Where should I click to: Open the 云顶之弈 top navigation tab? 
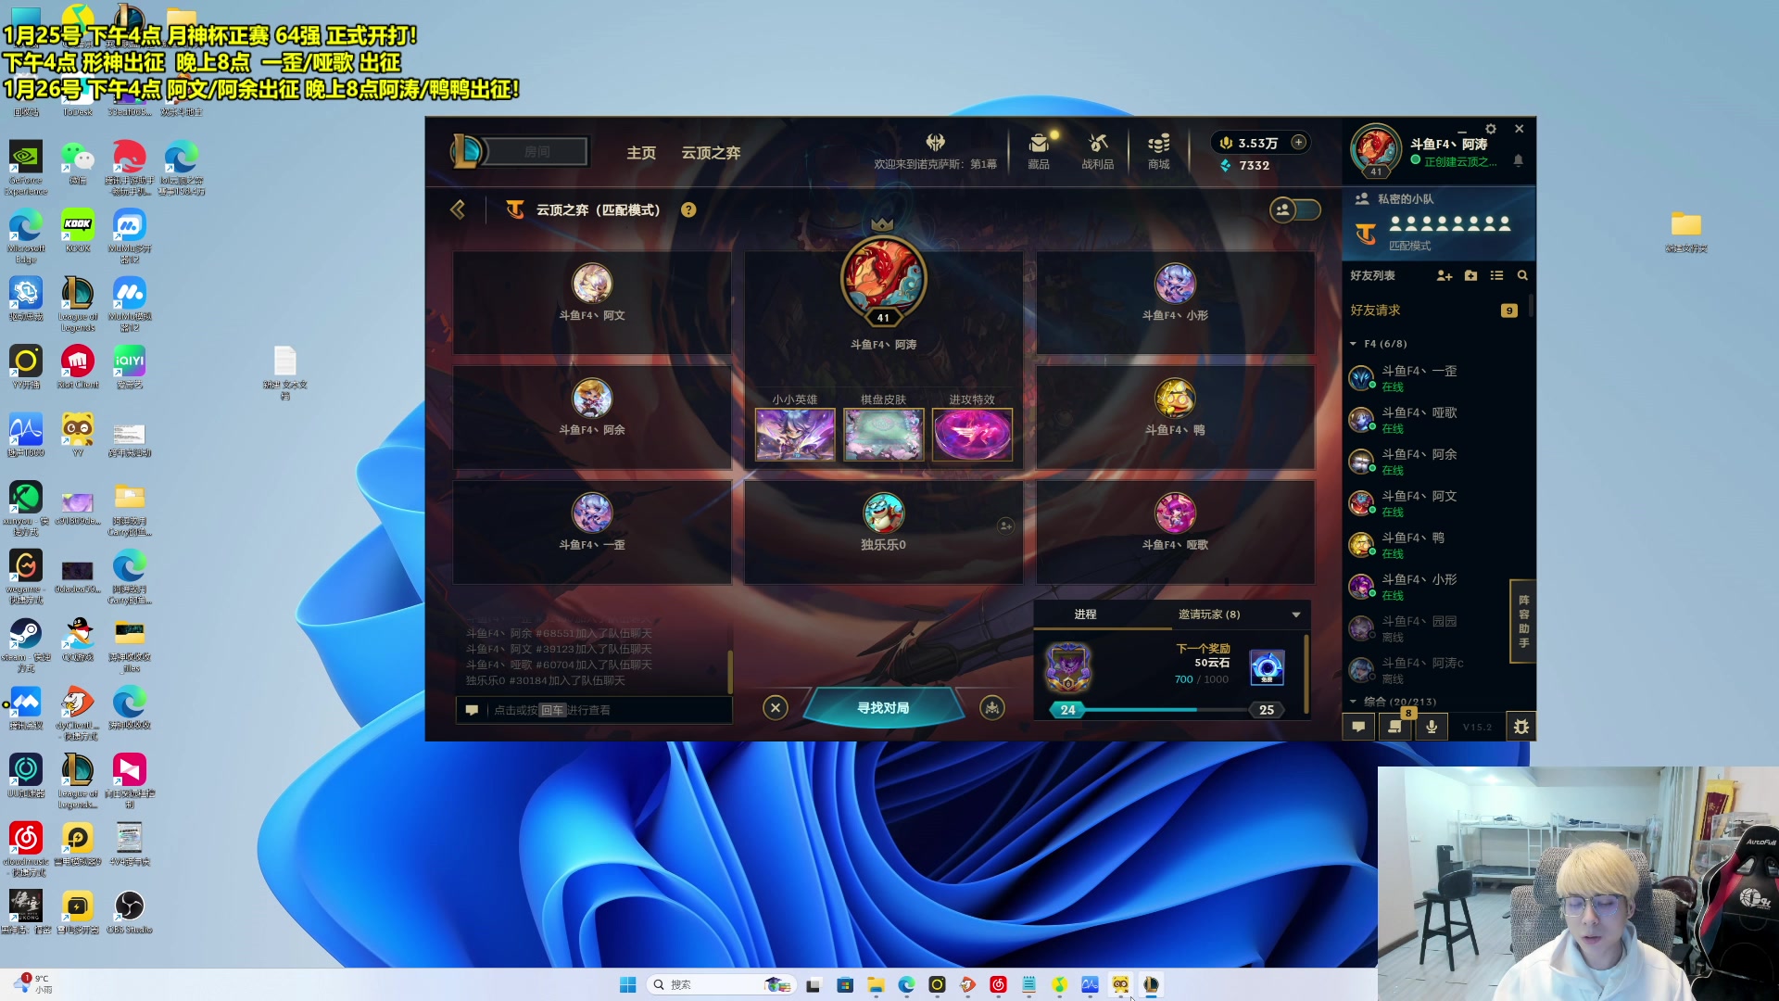pos(711,153)
